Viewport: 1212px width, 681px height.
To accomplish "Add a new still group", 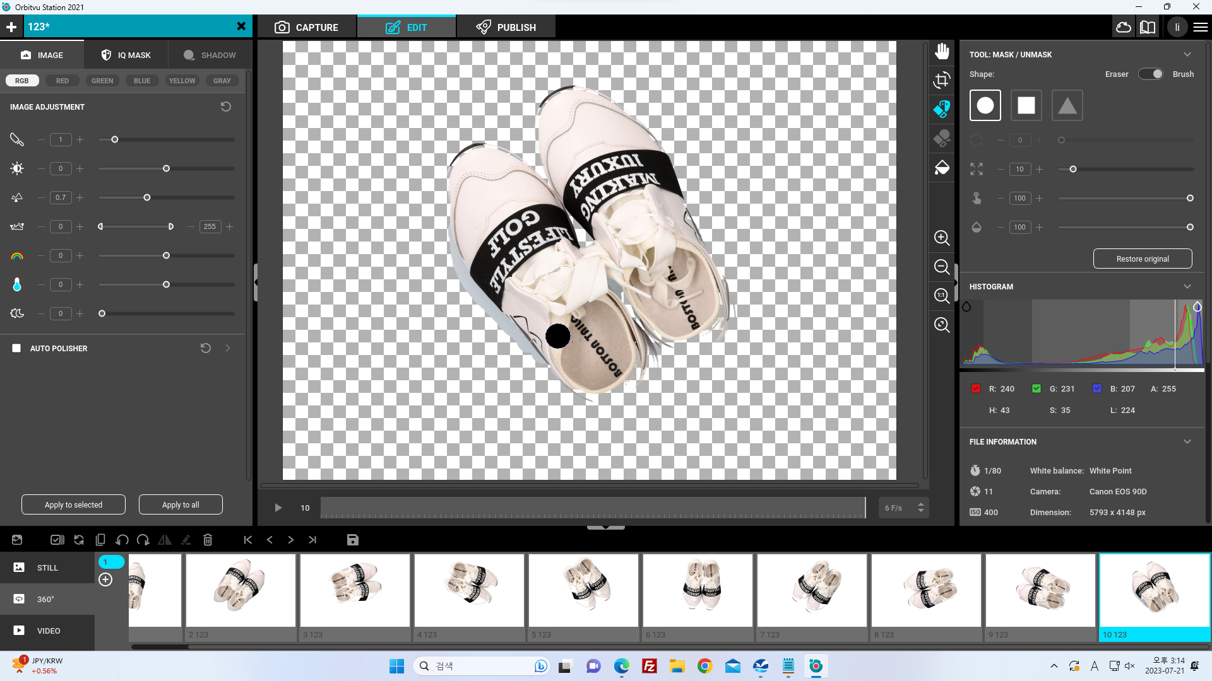I will pos(105,579).
